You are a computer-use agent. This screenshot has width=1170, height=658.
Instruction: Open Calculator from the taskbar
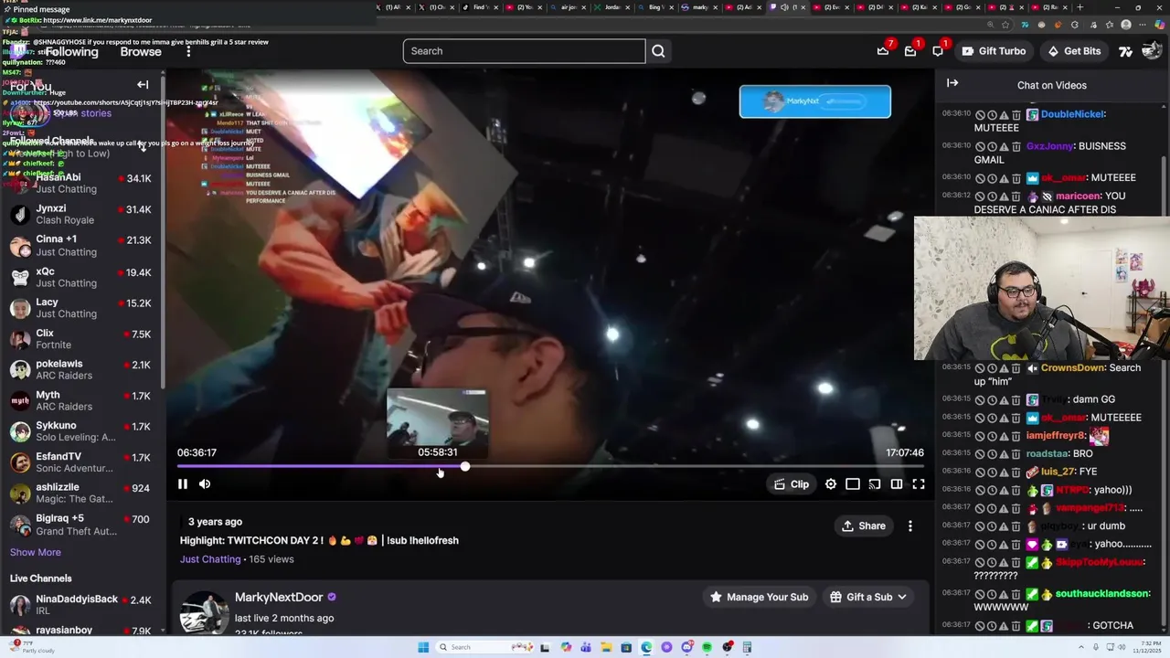tap(747, 647)
